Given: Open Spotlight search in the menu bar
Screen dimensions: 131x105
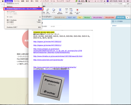Looking at the screenshot, I should tap(124, 1).
